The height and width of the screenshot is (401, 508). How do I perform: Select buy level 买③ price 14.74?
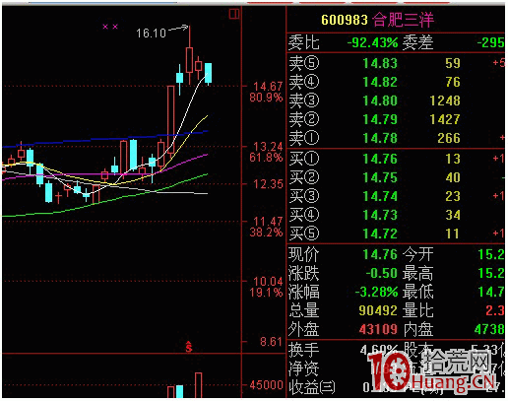[380, 196]
